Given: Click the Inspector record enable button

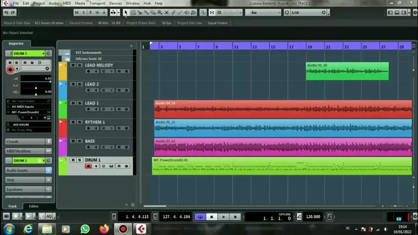Looking at the screenshot, I should pyautogui.click(x=10, y=70).
